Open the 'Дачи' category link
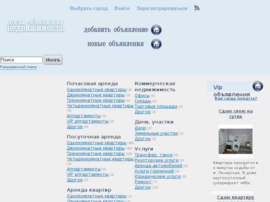This screenshot has width=270, height=202. [140, 128]
